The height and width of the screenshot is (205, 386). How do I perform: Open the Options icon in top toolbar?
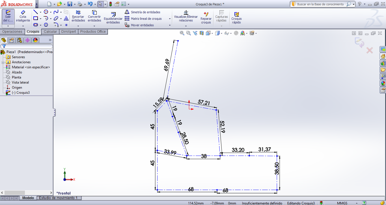point(124,4)
